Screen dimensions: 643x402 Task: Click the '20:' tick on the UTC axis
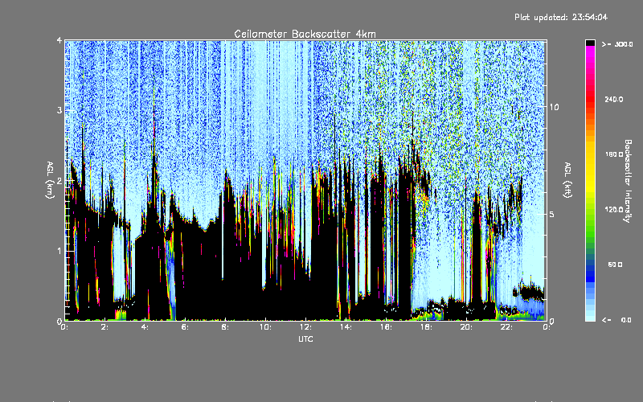[466, 327]
